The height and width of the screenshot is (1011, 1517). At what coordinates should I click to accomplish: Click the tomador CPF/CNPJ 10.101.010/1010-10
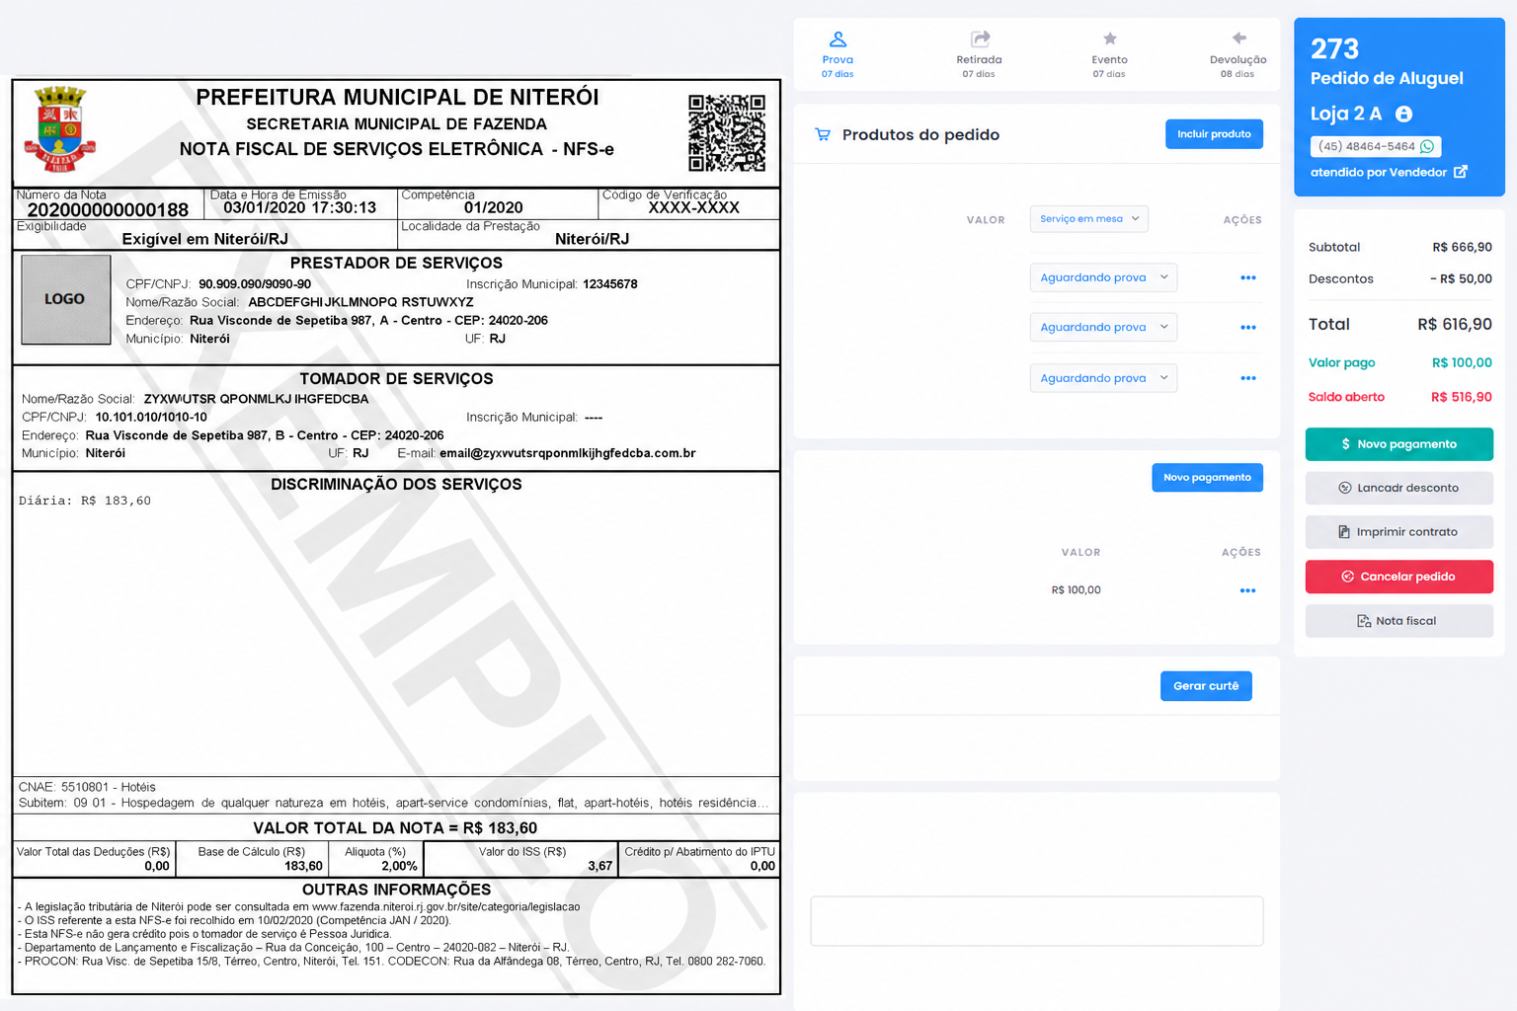(x=151, y=418)
